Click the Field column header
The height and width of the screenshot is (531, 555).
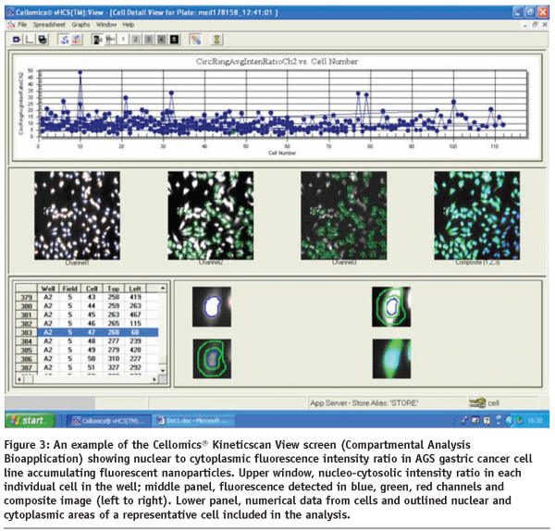69,288
